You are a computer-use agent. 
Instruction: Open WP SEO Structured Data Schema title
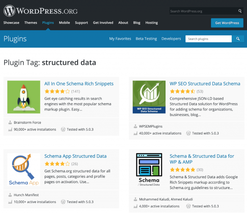point(205,84)
